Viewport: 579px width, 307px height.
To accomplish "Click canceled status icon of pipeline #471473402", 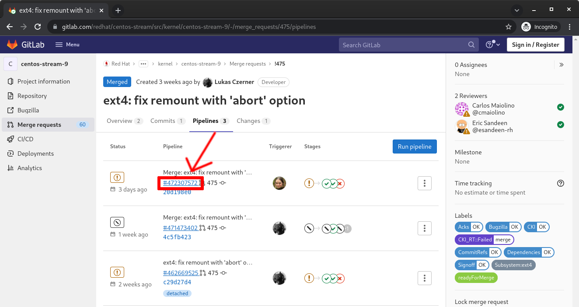I will [x=117, y=222].
